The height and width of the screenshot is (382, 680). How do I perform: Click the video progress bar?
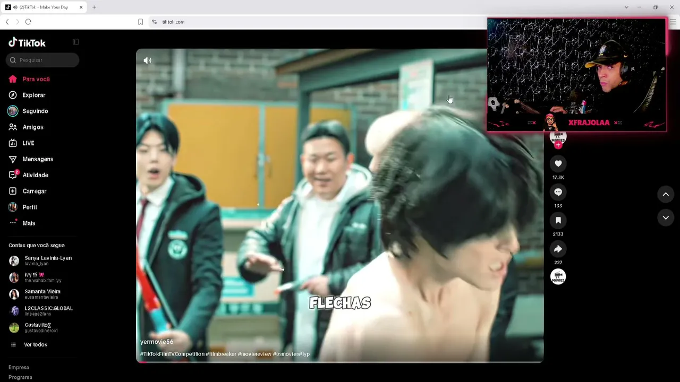tap(340, 362)
